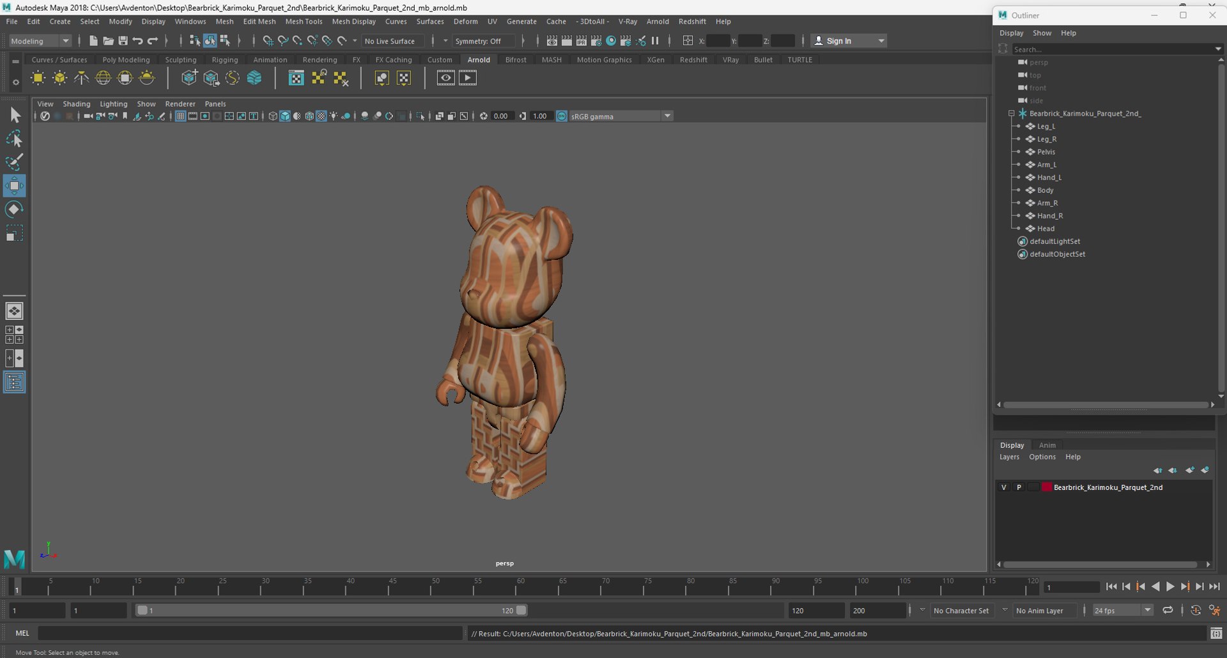Activate the Move tool
The width and height of the screenshot is (1227, 658).
pyautogui.click(x=14, y=186)
